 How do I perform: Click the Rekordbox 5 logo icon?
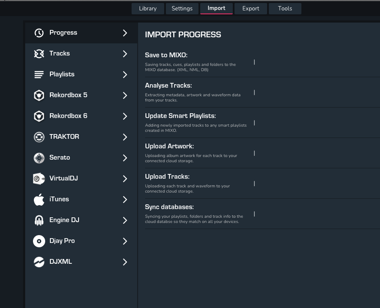(39, 95)
